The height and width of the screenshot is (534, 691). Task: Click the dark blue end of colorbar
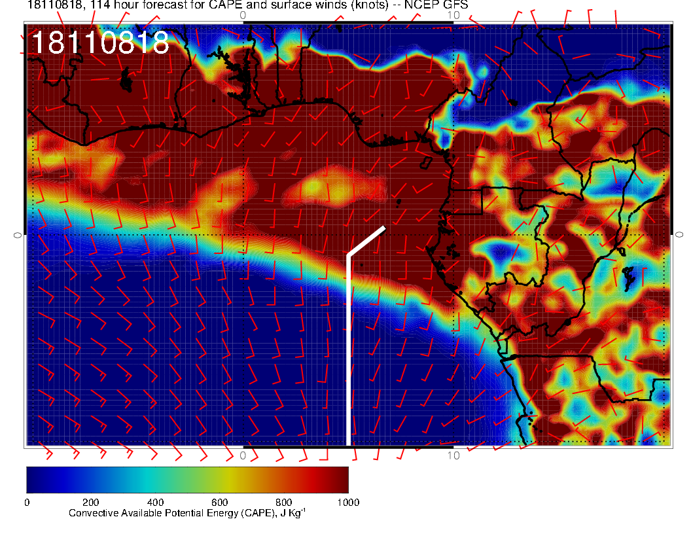tap(34, 479)
